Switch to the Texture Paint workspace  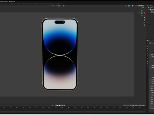click(x=17, y=4)
